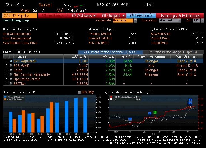Click the EBITDA estimate 1.552B

[82, 84]
